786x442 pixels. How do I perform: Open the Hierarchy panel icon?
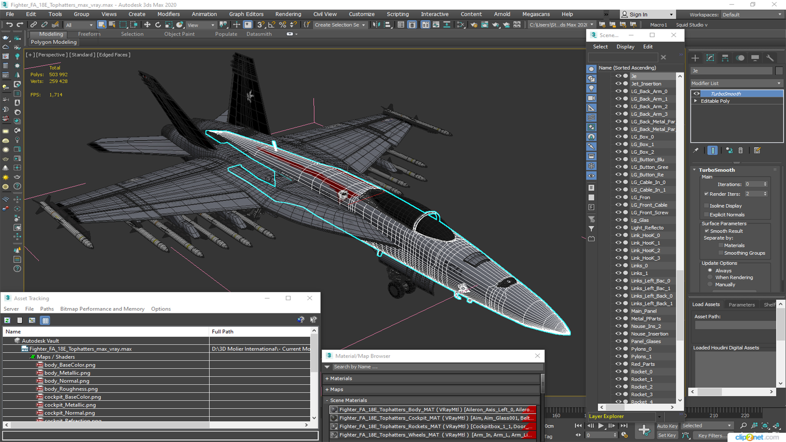(725, 58)
